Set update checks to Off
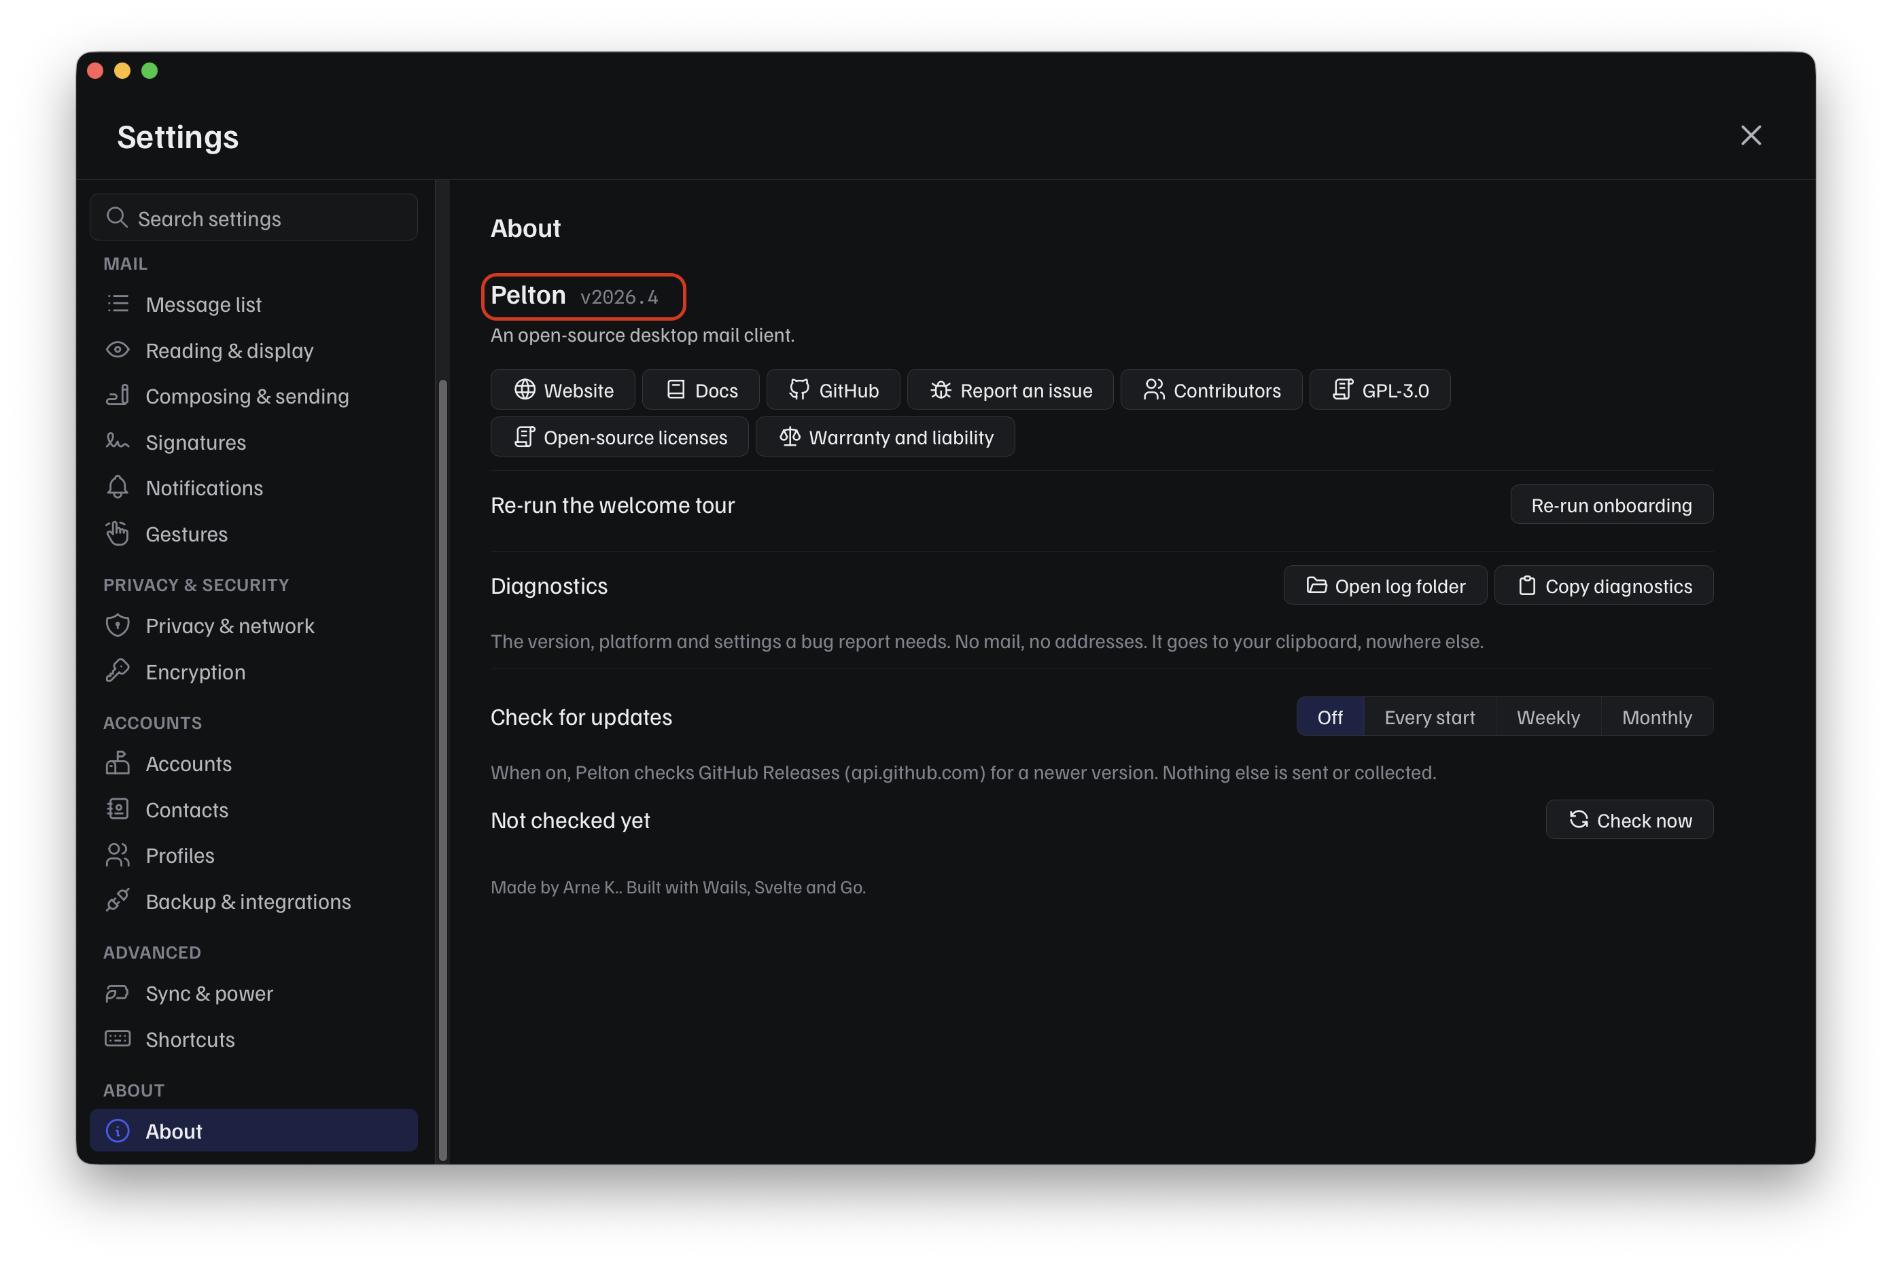 (x=1331, y=717)
